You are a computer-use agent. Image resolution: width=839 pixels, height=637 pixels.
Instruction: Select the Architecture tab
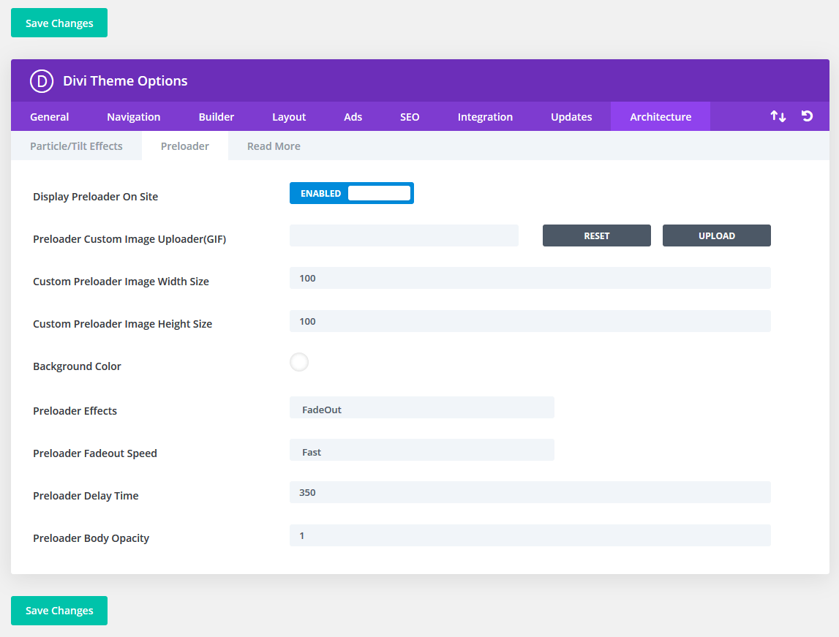pos(661,116)
